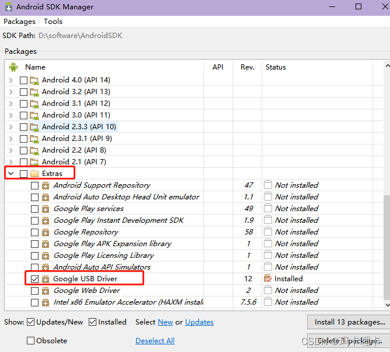
Task: Click the Android 3.0 (API 11) folder icon
Action: tap(34, 115)
